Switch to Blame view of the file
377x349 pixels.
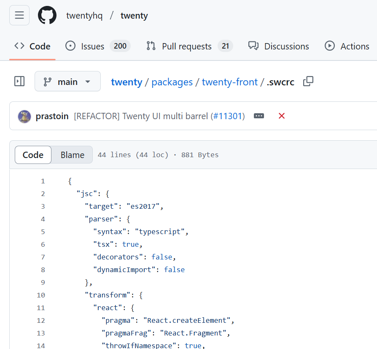point(73,155)
